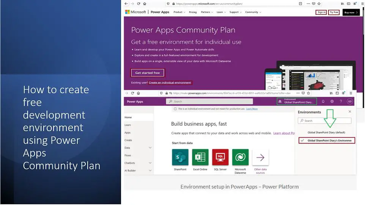Viewport: 365px width, 205px height.
Task: Click the back arrow in the upper browser
Action: pos(126,4)
